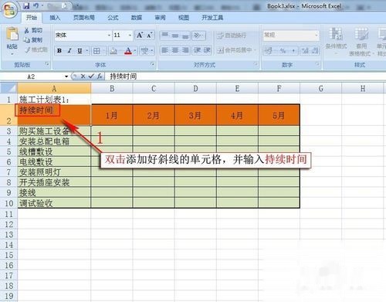Launch the 数字 group dialog launcher
The width and height of the screenshot is (386, 302).
coord(317,63)
